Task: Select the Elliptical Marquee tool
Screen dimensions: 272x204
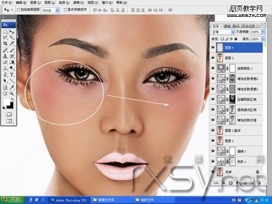Action: click(5, 32)
